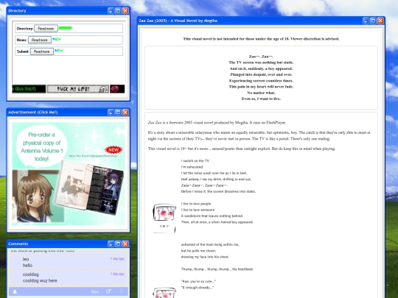Minimize the Comments window

pos(111,244)
